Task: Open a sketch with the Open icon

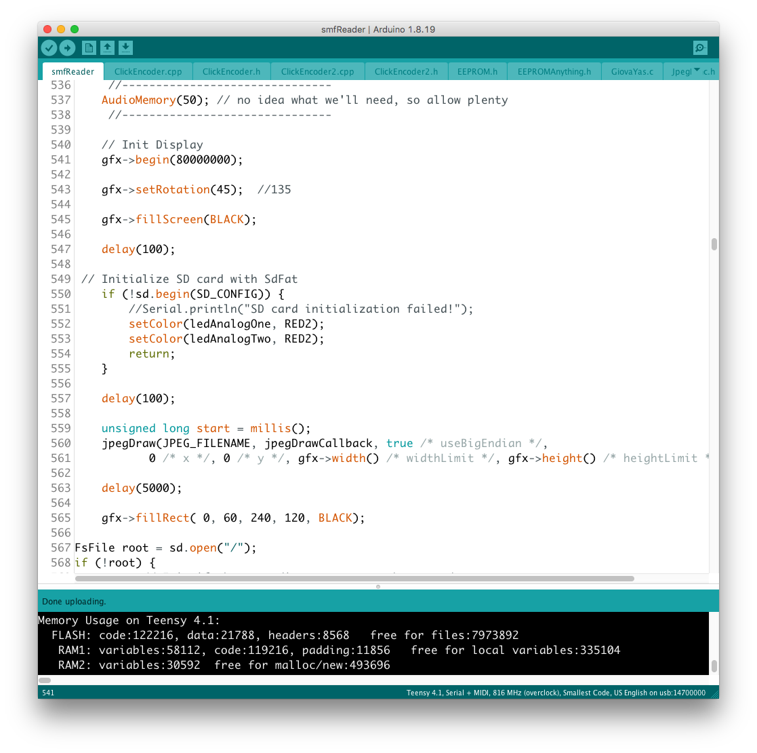Action: pos(107,48)
